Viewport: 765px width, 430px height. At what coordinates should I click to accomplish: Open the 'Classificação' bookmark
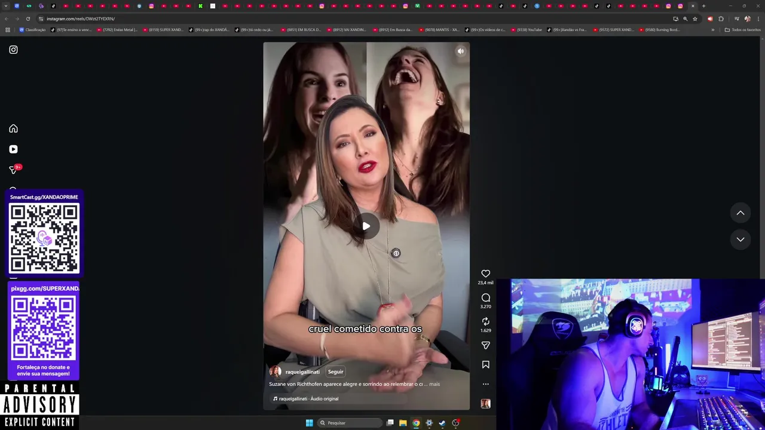coord(32,30)
